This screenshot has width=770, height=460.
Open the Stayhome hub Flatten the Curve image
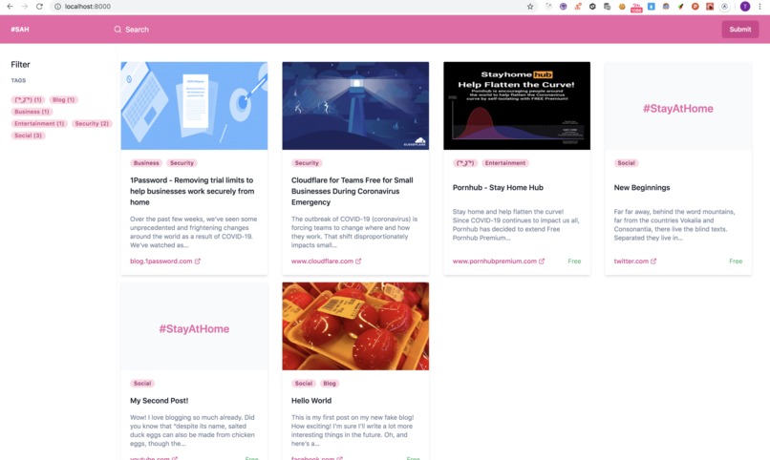[517, 105]
